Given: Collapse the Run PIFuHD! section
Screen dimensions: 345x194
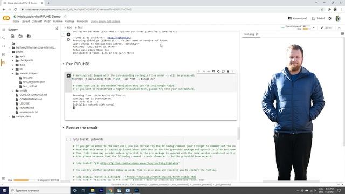Looking at the screenshot, I should [63, 64].
